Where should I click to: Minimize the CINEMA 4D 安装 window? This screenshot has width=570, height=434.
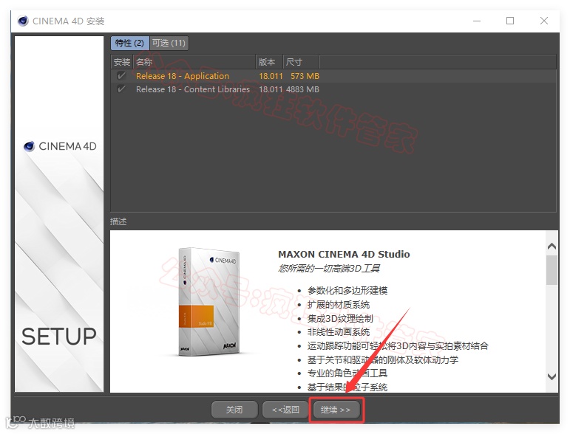point(477,21)
